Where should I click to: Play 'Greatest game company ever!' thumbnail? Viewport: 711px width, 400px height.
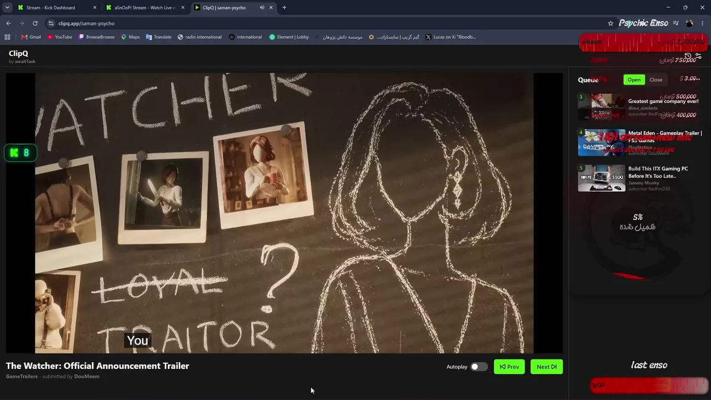pyautogui.click(x=602, y=107)
